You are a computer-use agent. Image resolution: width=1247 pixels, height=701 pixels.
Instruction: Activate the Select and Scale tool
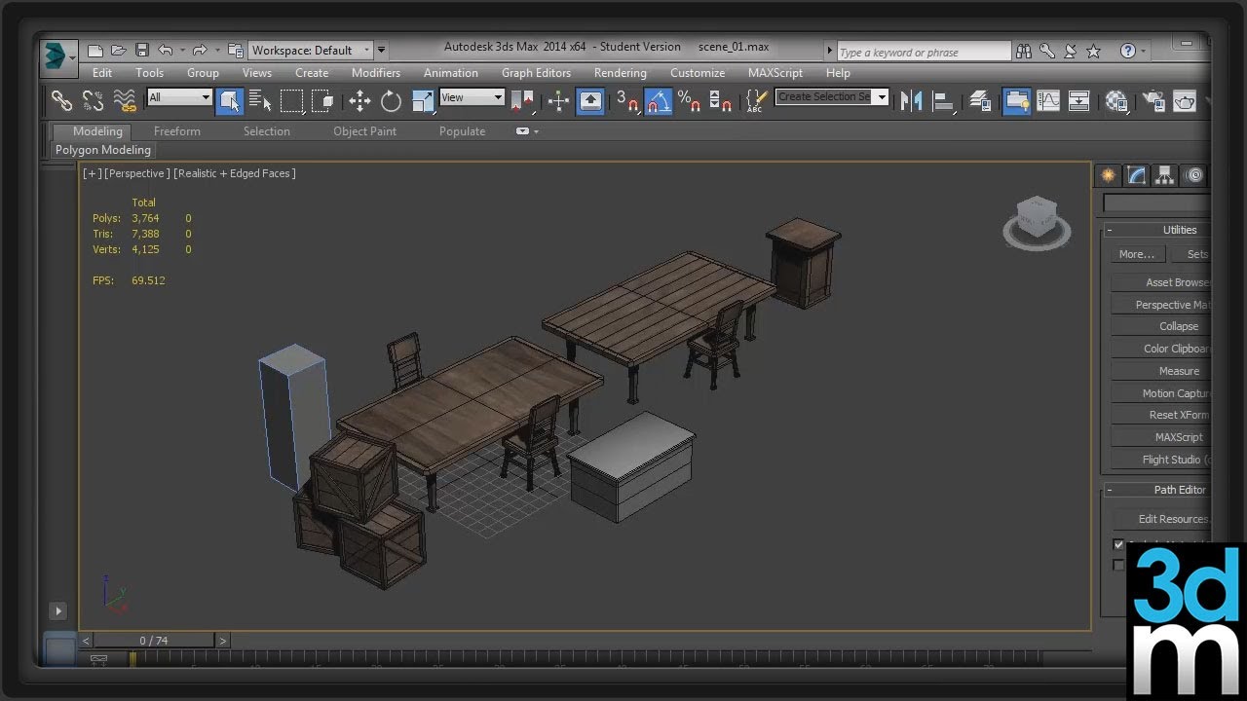pos(423,100)
